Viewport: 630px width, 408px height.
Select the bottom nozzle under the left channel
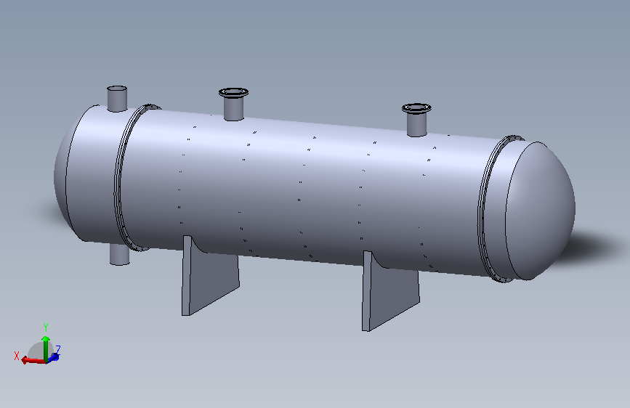coord(120,255)
